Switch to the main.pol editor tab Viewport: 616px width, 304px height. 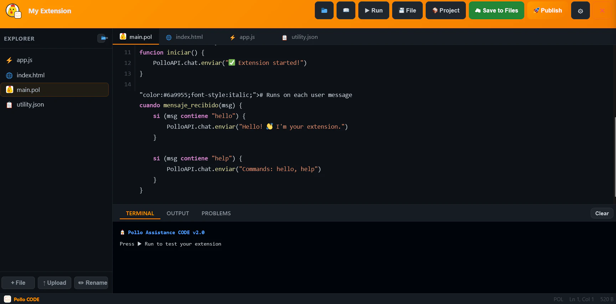point(136,37)
